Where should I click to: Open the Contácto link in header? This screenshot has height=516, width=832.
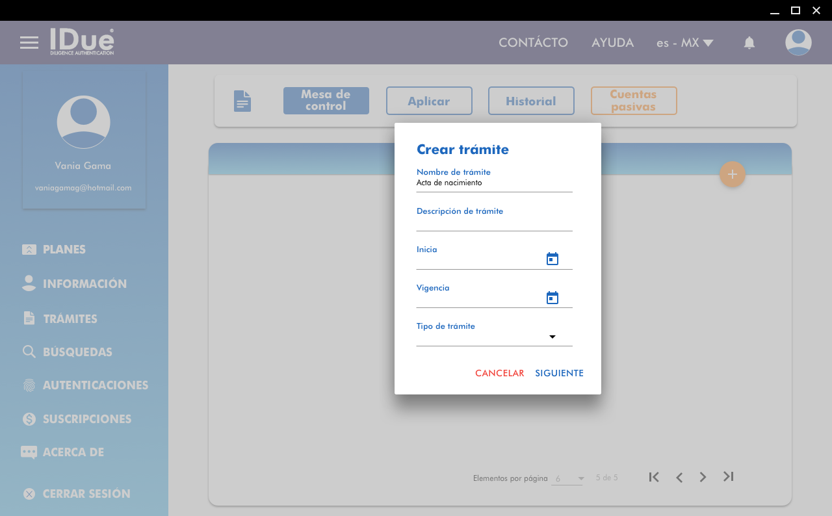533,43
